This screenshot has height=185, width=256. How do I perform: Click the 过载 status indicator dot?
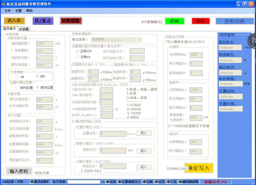[144, 181]
